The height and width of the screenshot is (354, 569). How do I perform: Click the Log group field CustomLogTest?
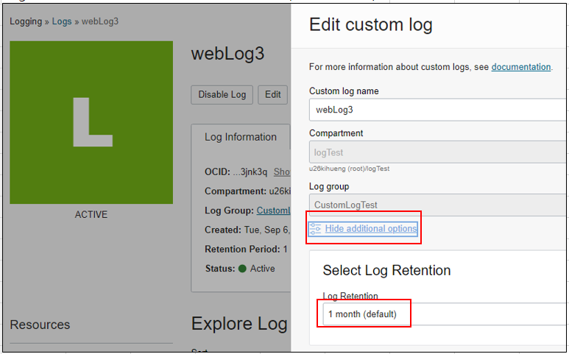[437, 205]
